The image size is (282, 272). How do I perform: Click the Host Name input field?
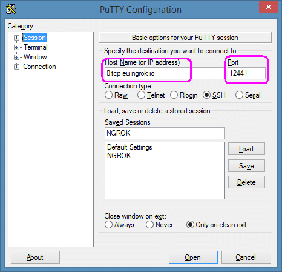point(165,73)
